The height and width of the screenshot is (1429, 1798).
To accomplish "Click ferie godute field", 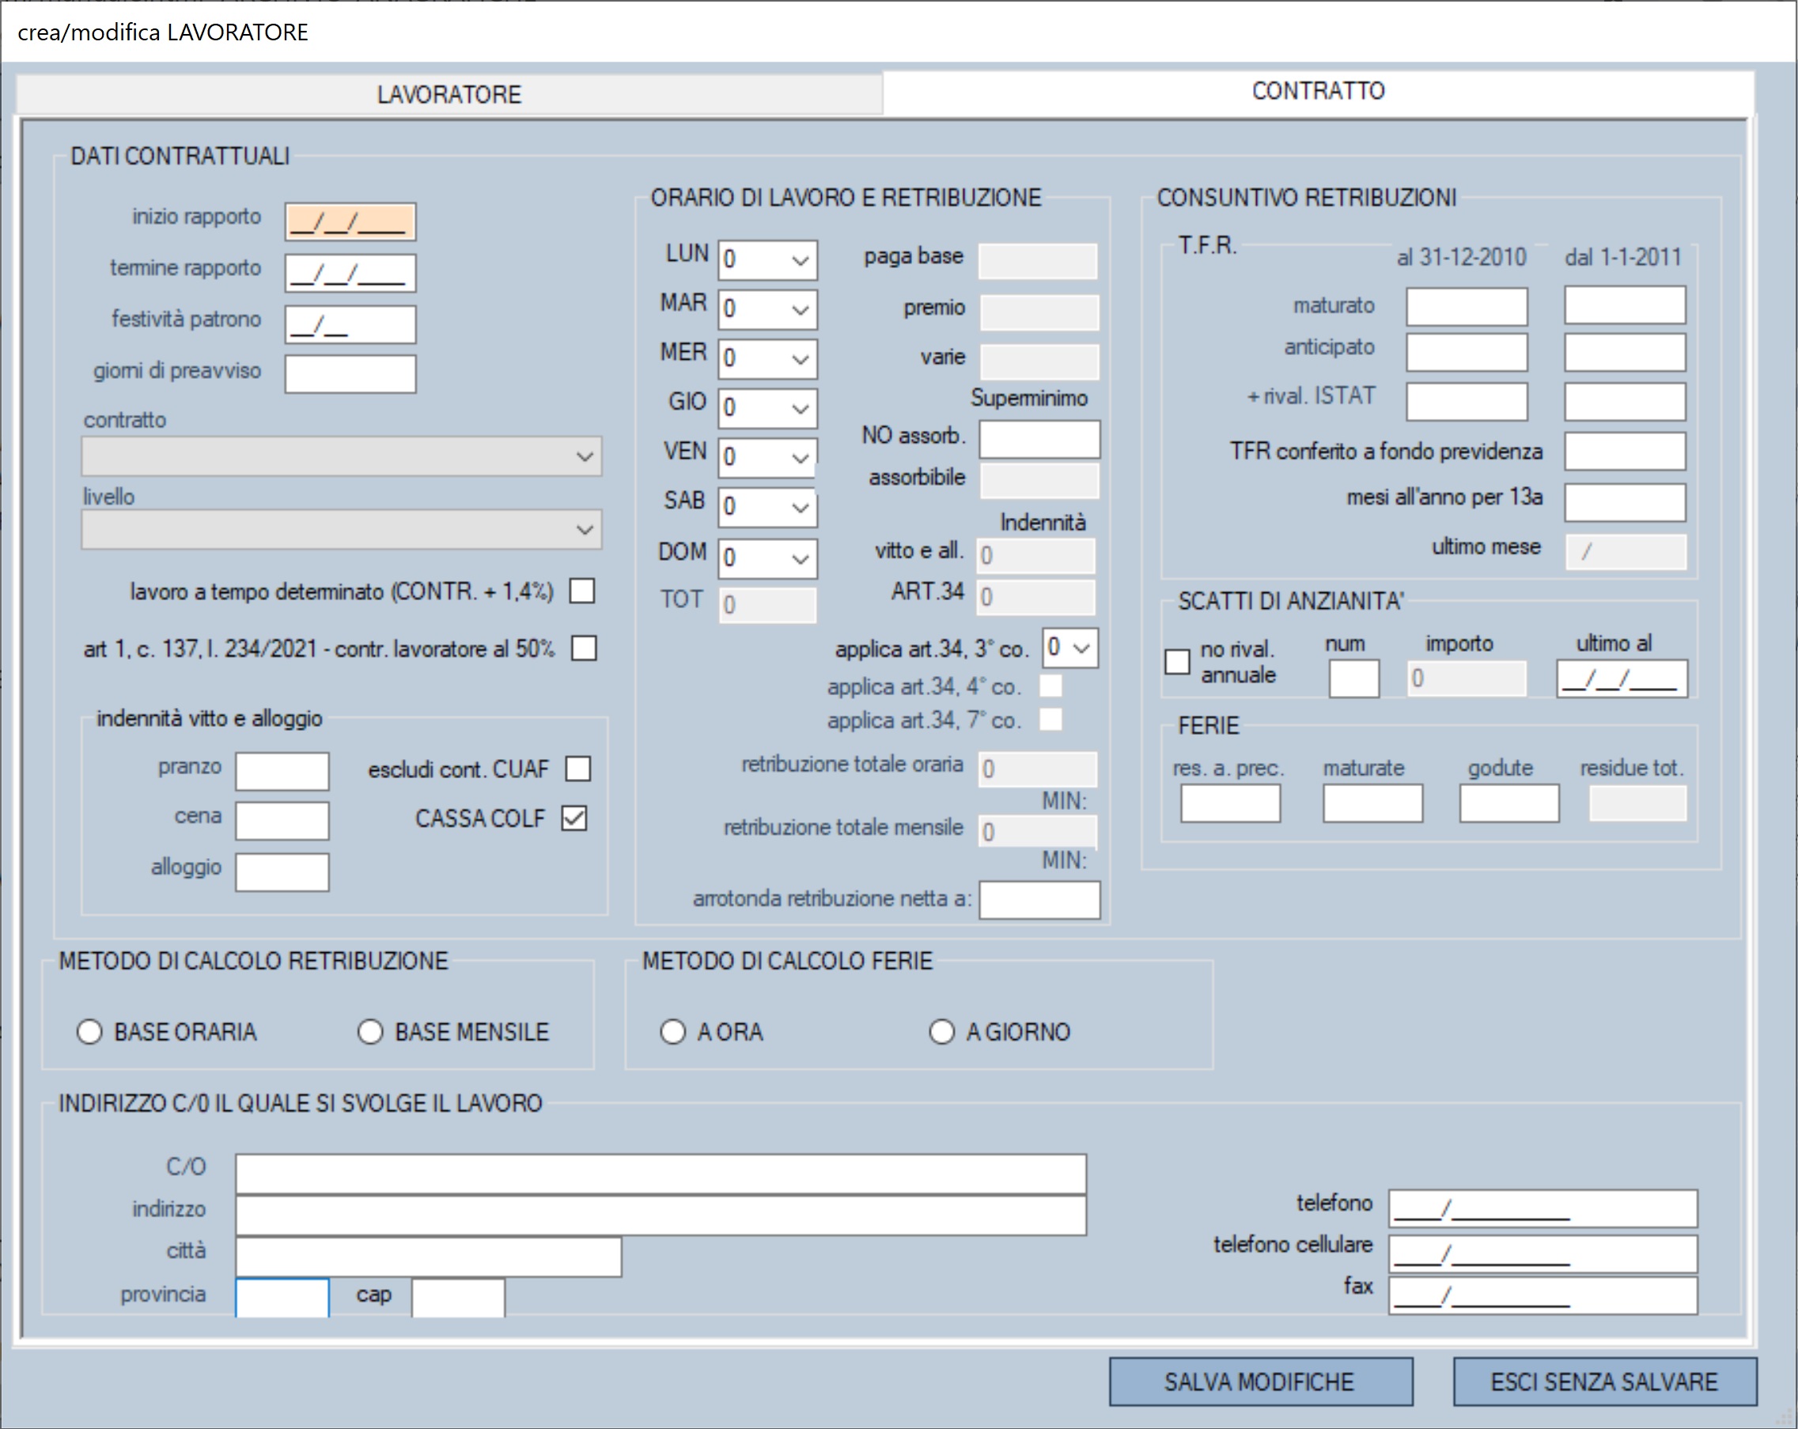I will [x=1509, y=803].
